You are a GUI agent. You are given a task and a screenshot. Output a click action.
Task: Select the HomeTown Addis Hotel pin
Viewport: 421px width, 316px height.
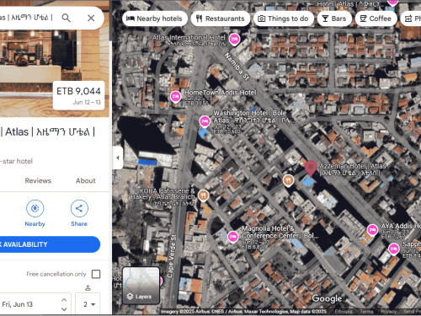click(x=176, y=97)
